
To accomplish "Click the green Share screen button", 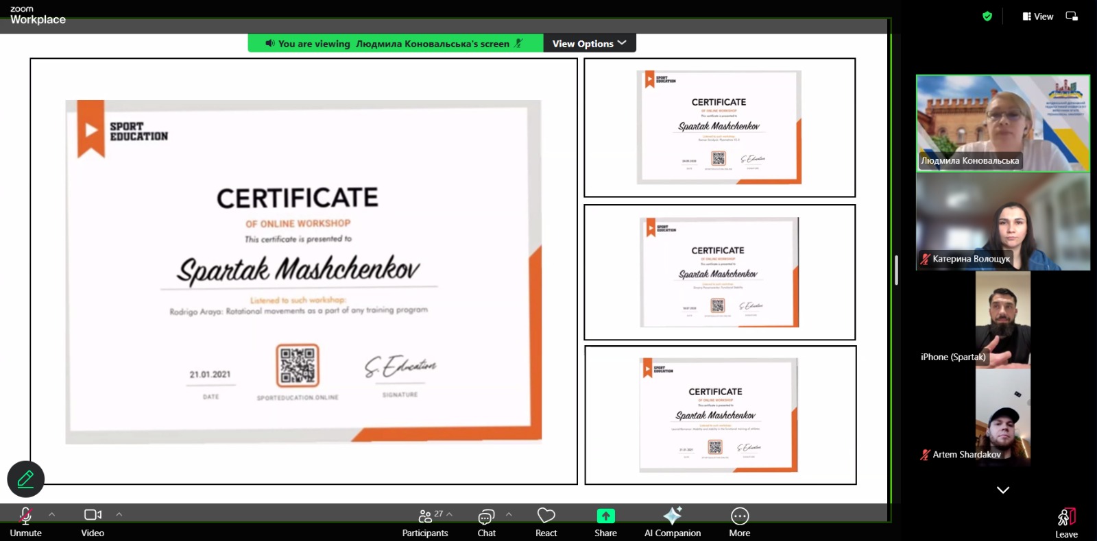I will pyautogui.click(x=605, y=516).
